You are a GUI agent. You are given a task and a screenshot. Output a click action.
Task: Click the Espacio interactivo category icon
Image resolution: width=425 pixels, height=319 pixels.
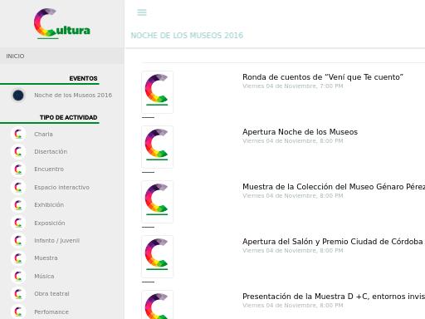pyautogui.click(x=18, y=188)
